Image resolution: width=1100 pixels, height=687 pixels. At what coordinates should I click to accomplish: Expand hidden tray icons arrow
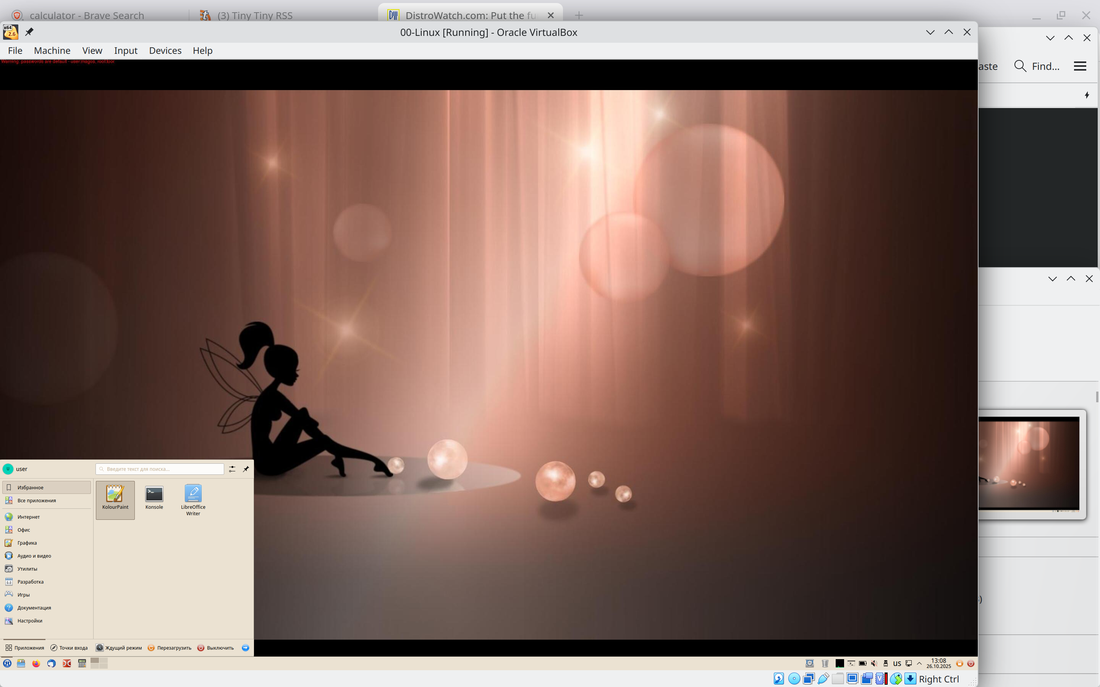click(x=920, y=663)
